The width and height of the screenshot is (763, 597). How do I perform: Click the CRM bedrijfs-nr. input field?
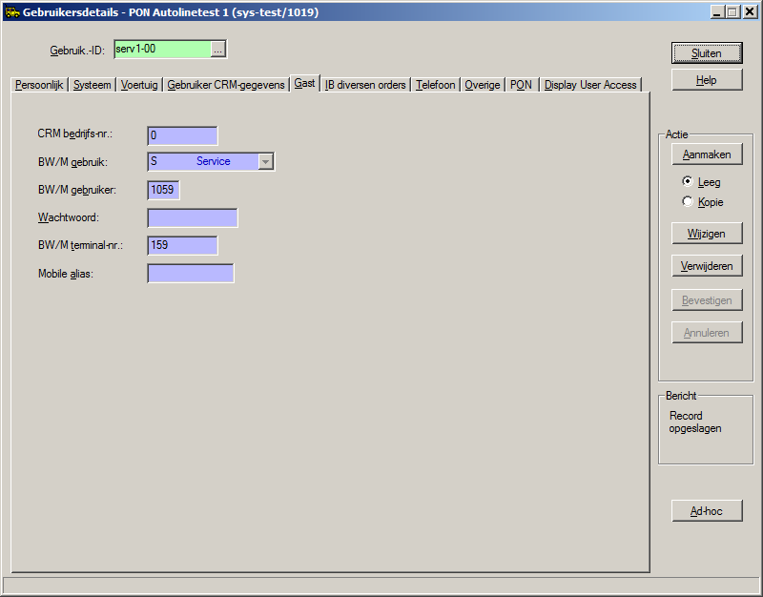(182, 135)
